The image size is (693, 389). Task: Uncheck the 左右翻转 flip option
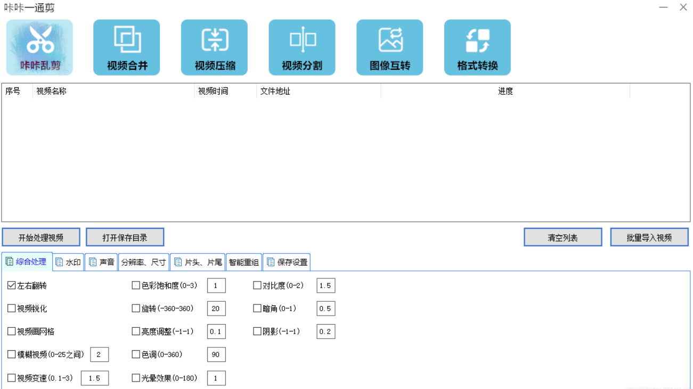(10, 285)
